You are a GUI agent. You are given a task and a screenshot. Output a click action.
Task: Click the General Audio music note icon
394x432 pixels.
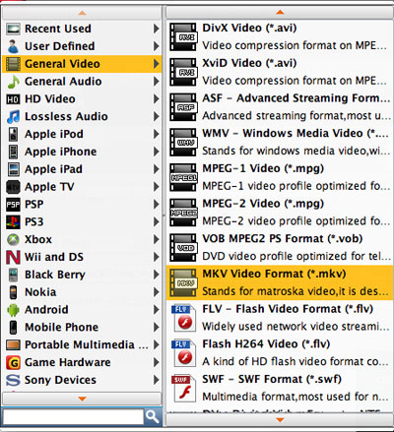click(13, 82)
